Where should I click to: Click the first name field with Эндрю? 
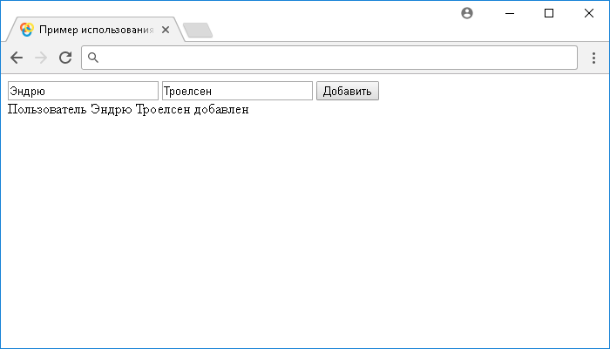tap(84, 91)
